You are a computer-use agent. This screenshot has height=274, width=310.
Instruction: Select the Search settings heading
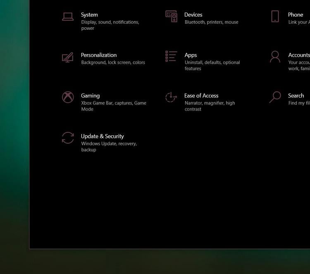pyautogui.click(x=296, y=96)
